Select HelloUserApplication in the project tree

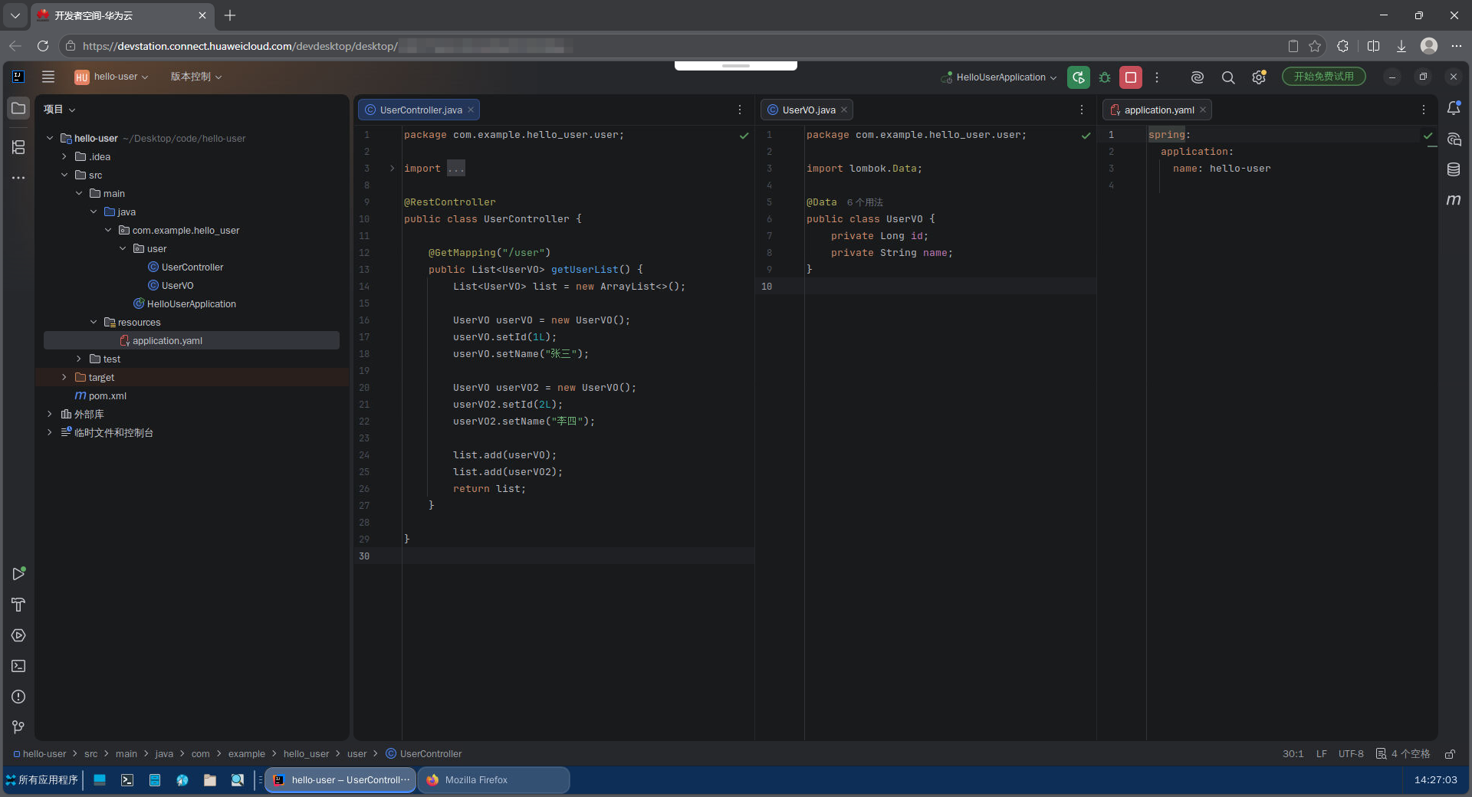coord(191,304)
